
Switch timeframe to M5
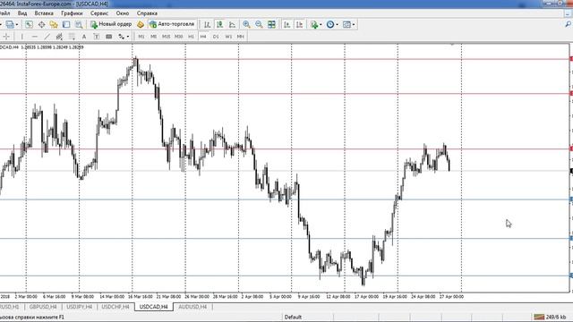click(x=153, y=37)
